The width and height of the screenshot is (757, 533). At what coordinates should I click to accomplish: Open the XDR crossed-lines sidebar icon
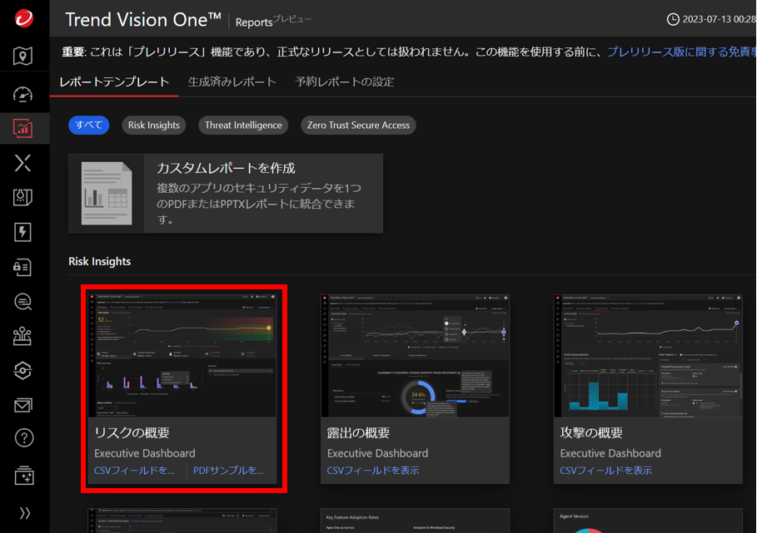22,163
